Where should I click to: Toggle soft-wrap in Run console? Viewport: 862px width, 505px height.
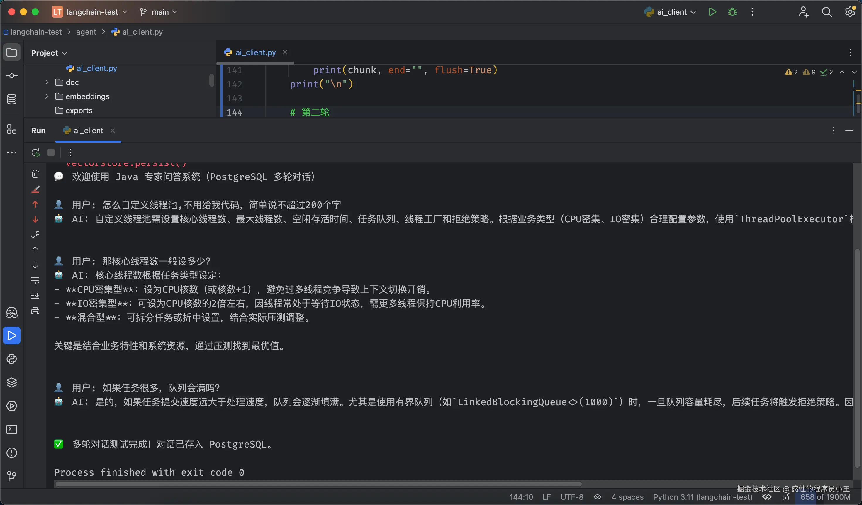[x=35, y=281]
